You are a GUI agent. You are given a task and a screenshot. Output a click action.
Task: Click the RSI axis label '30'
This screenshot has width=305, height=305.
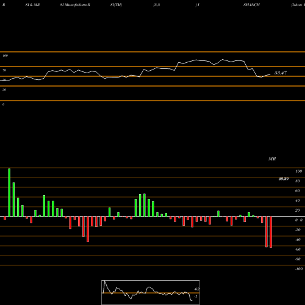tap(4, 90)
